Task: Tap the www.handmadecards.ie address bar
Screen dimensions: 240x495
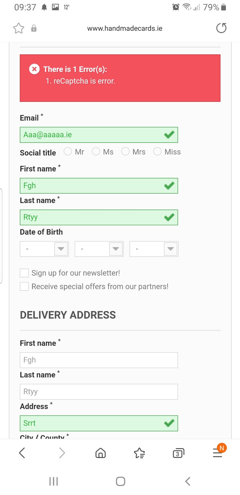Action: click(125, 28)
